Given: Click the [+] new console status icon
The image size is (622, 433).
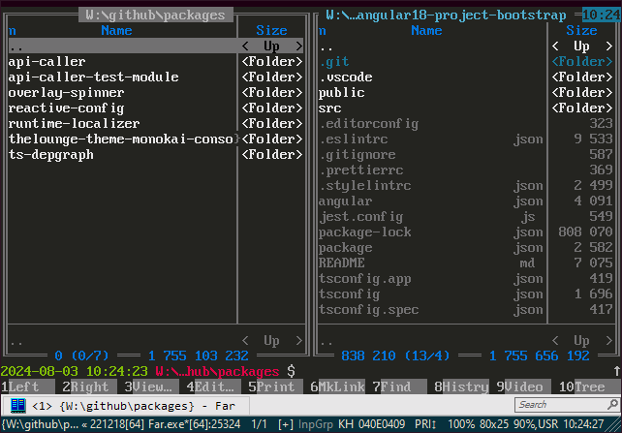Looking at the screenshot, I should pyautogui.click(x=286, y=424).
